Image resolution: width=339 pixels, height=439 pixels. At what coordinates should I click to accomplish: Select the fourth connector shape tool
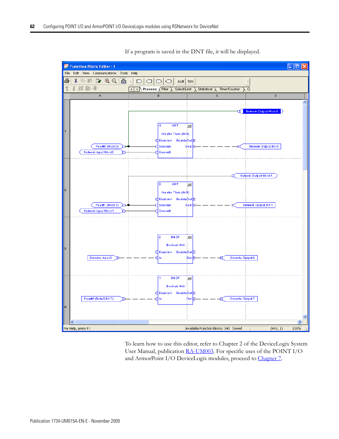(x=168, y=81)
